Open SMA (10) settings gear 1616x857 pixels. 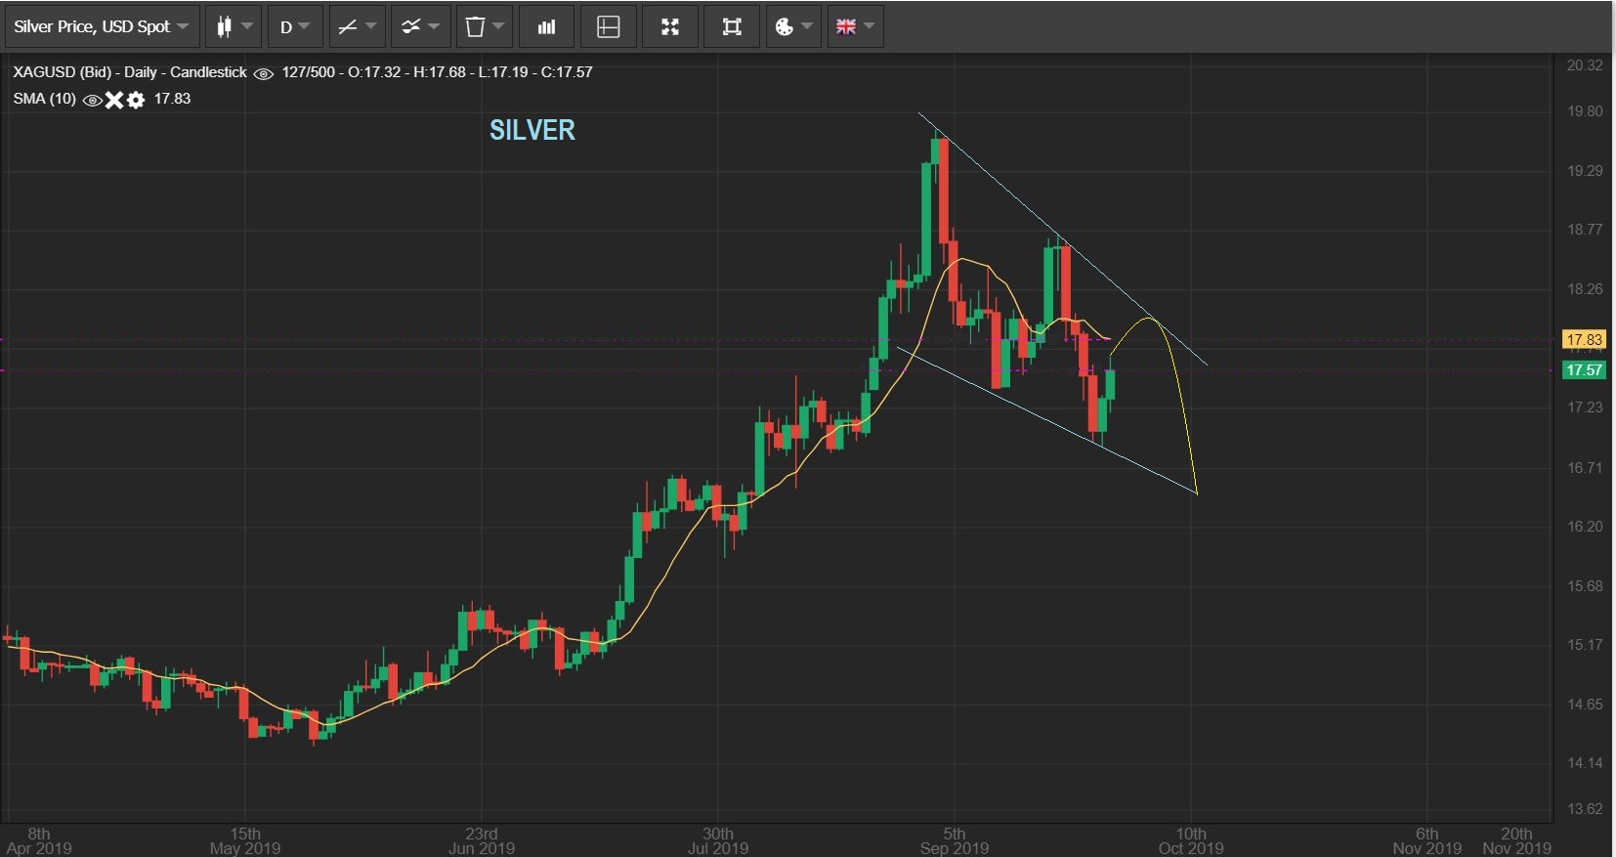click(x=136, y=100)
